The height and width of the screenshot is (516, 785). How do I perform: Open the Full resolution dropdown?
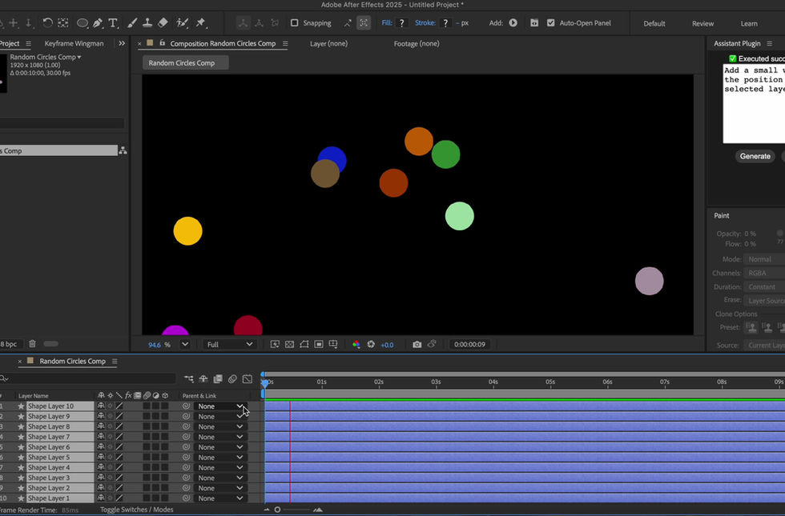[x=229, y=345]
